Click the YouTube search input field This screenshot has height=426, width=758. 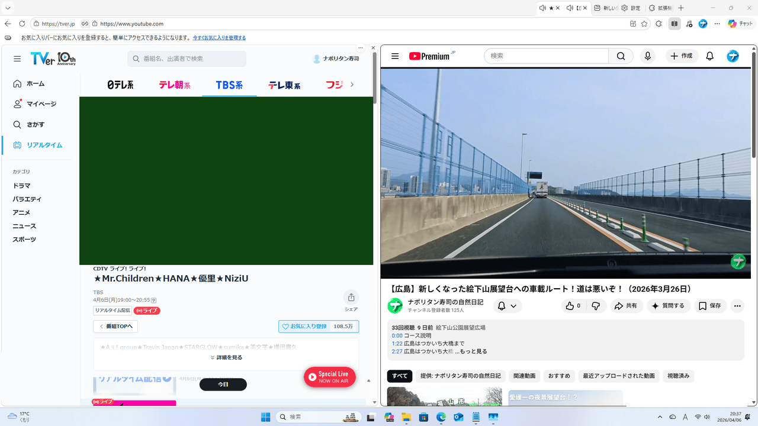[x=545, y=56]
